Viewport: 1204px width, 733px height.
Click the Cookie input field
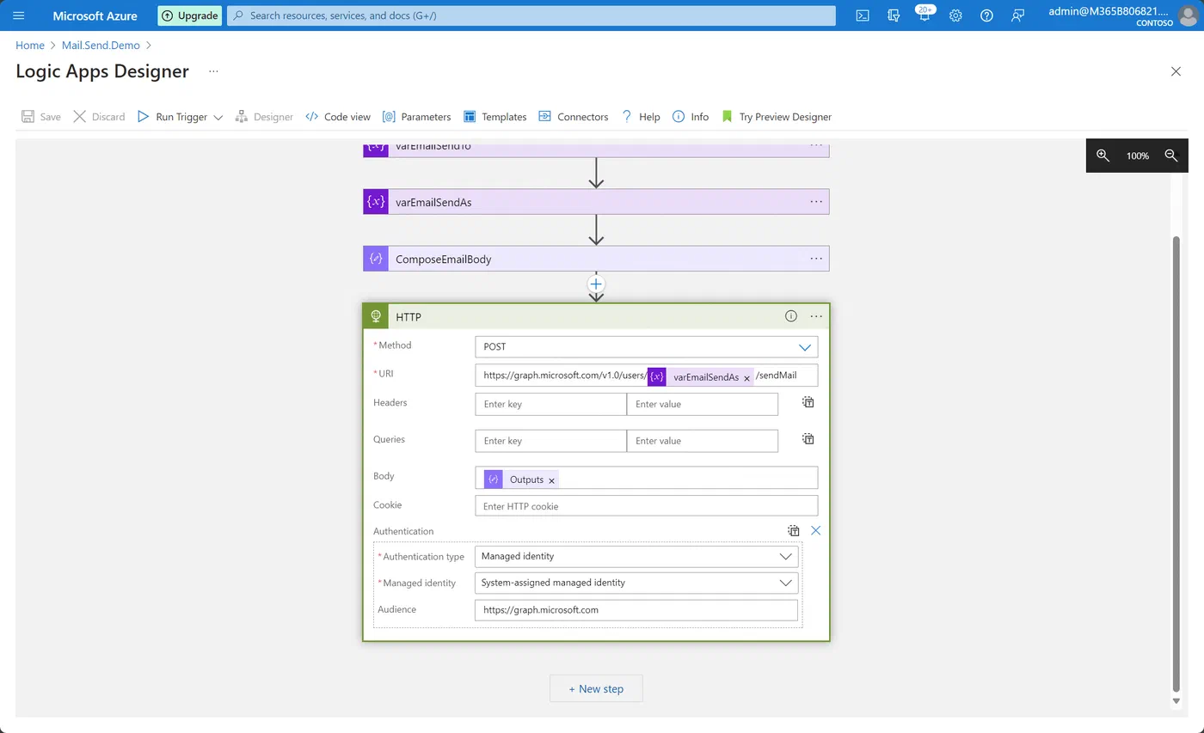(x=646, y=506)
